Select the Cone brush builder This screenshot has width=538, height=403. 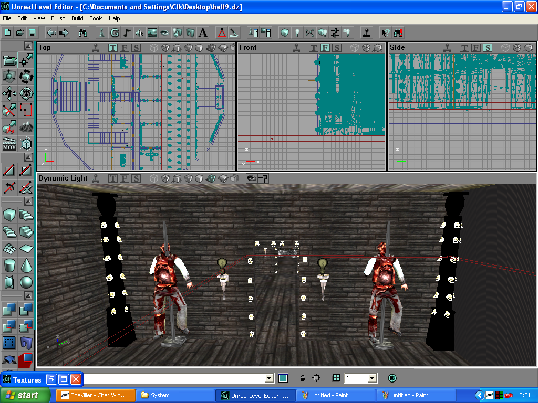coord(26,265)
